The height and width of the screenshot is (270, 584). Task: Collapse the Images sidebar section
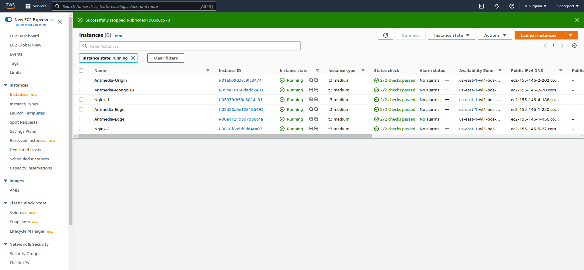5,181
